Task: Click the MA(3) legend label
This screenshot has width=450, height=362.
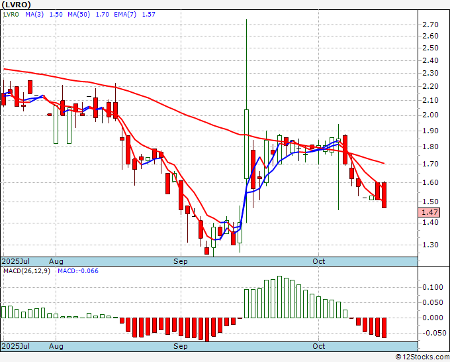Action: [x=34, y=15]
